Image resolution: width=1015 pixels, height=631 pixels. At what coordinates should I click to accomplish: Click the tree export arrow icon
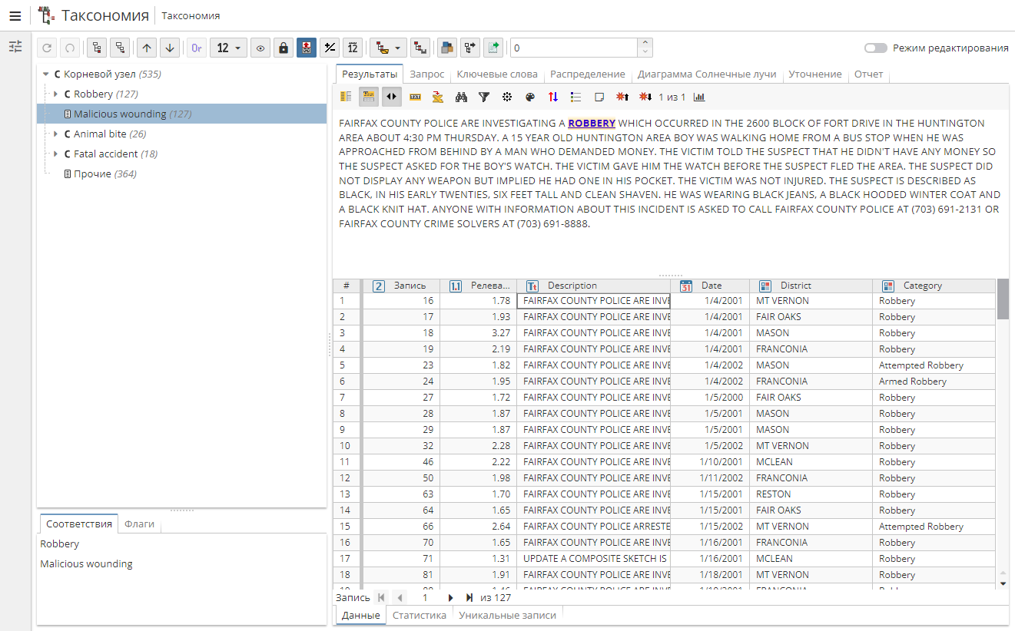click(469, 48)
